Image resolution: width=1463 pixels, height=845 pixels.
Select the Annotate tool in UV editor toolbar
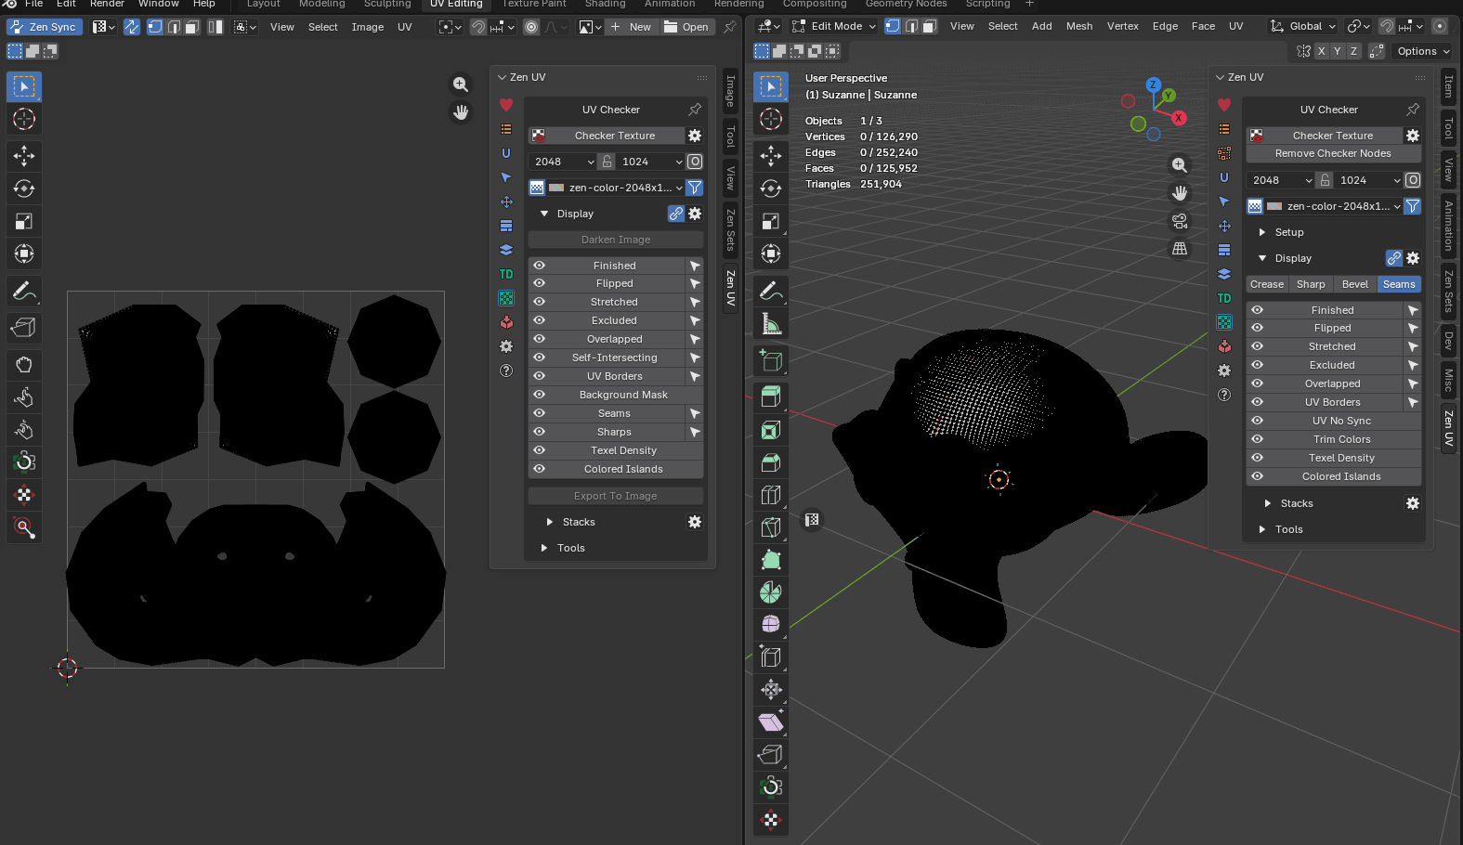coord(24,292)
